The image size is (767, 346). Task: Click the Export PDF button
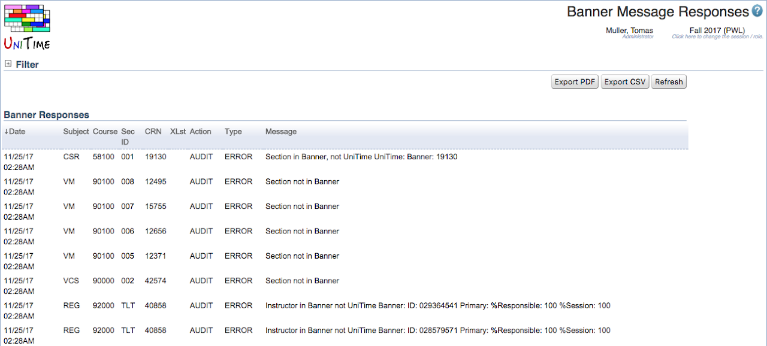click(575, 82)
